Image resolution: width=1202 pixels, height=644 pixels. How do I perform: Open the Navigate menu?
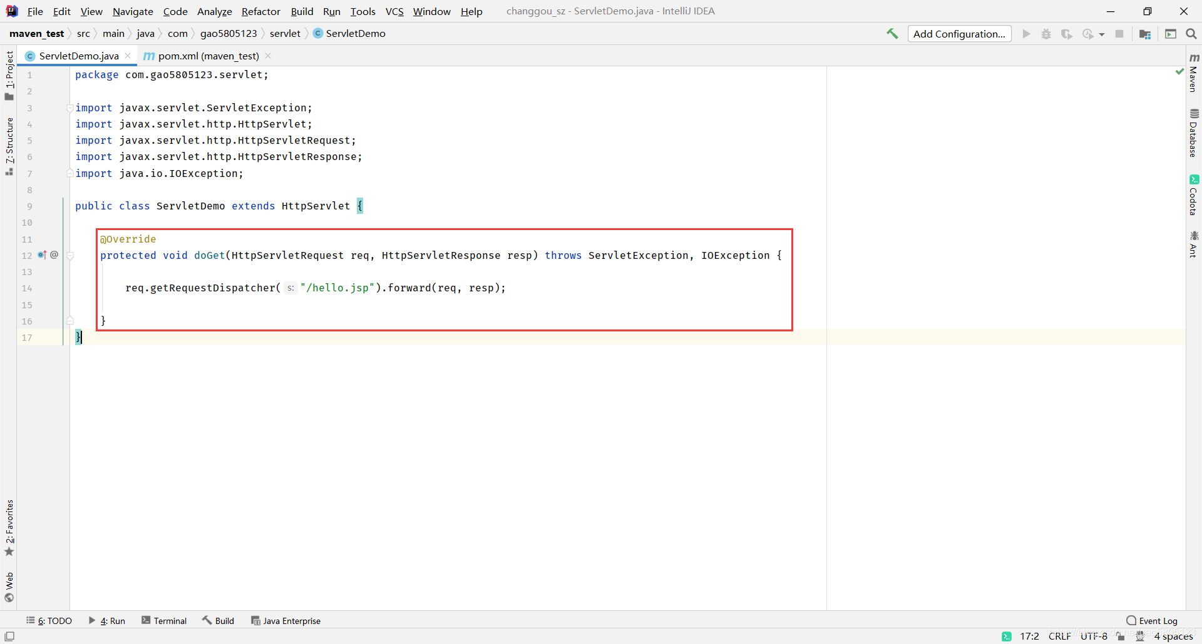point(133,11)
